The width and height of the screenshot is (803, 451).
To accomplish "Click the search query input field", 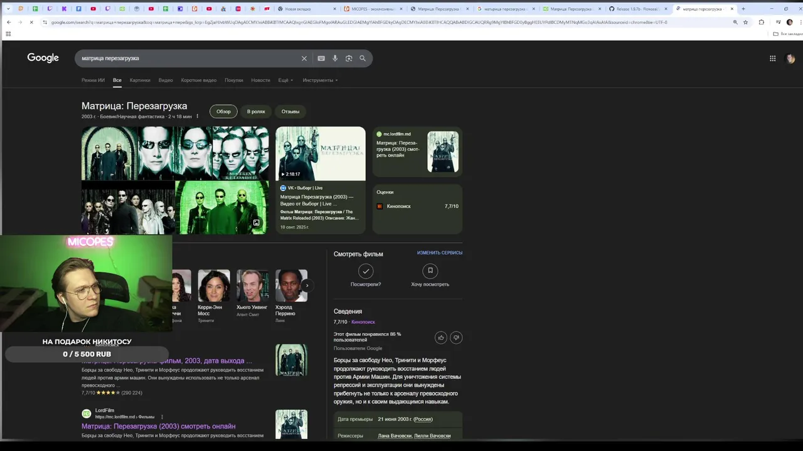I will pos(188,58).
